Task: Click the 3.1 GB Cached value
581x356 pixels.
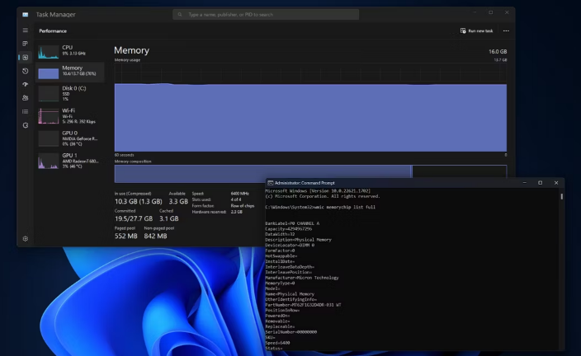Action: [169, 218]
